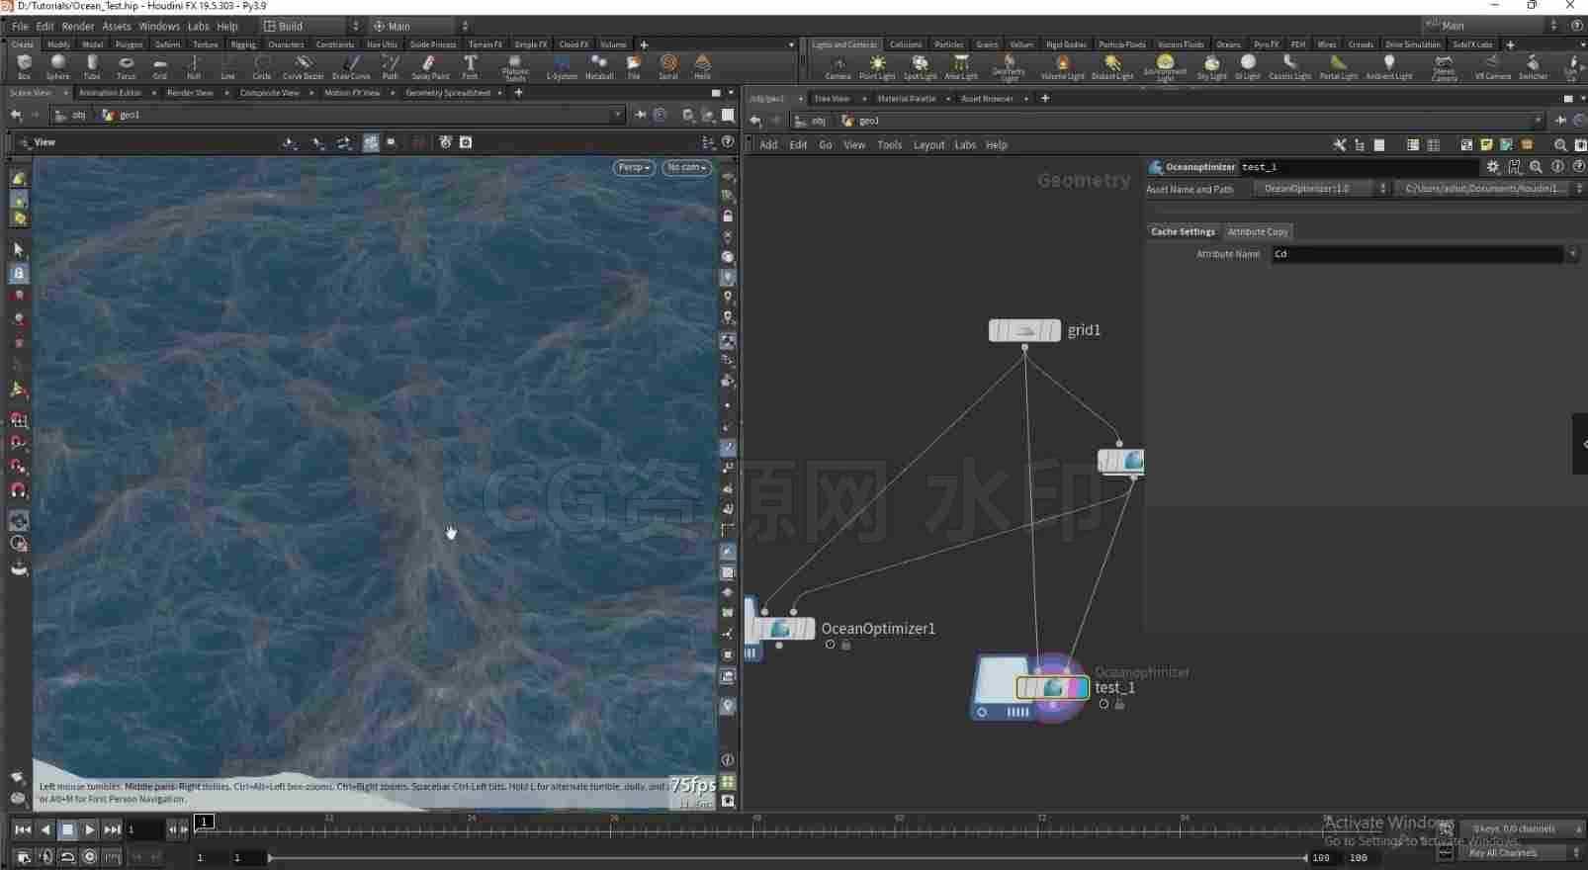Screen dimensions: 1588x870
Task: Select the Spiral shelf tool
Action: 668,66
